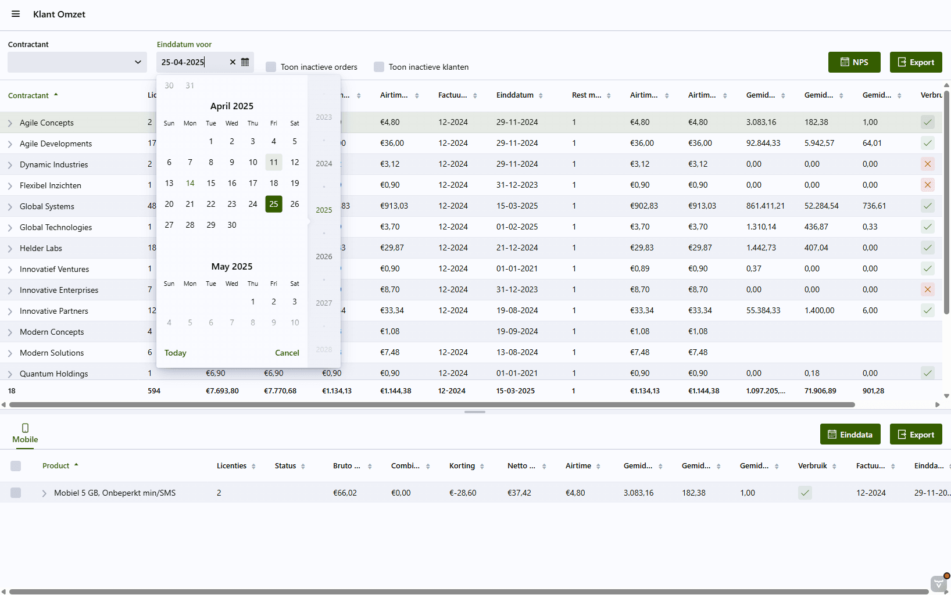Expand the Global Systems row
This screenshot has height=595, width=951.
(x=10, y=207)
